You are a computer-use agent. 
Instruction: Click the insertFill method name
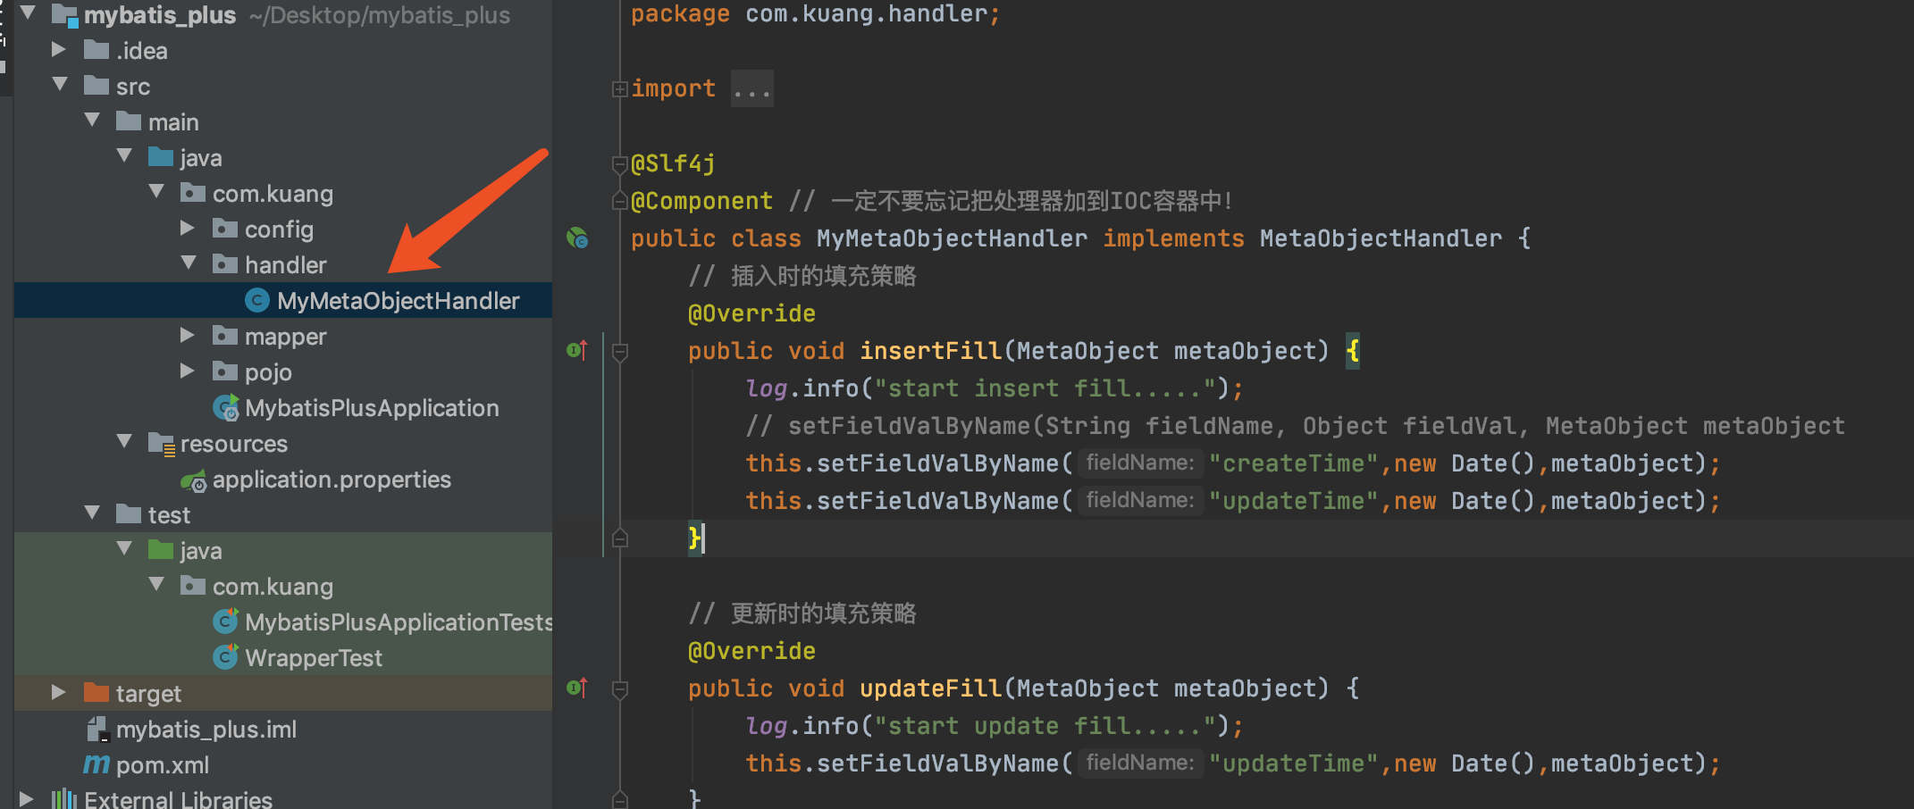tap(930, 351)
